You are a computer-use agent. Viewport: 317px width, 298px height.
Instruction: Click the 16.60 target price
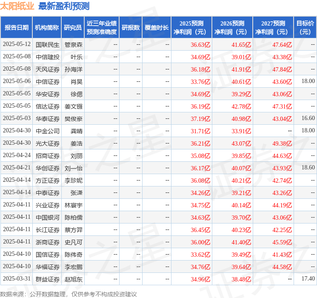(x=308, y=118)
